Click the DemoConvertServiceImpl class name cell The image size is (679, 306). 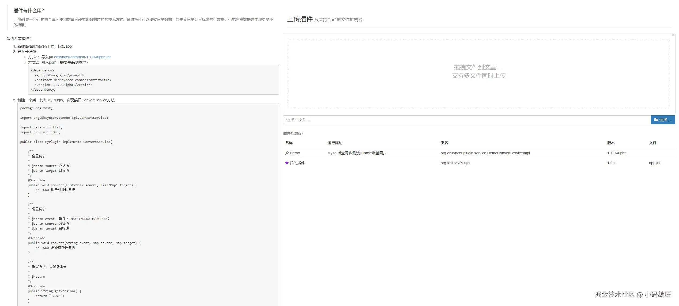click(485, 153)
